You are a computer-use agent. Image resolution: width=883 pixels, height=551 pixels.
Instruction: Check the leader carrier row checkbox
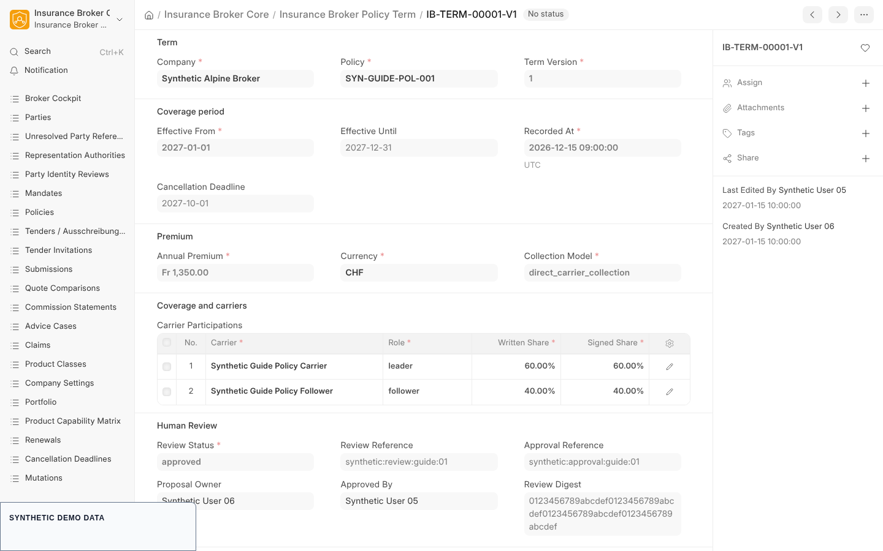(x=167, y=367)
